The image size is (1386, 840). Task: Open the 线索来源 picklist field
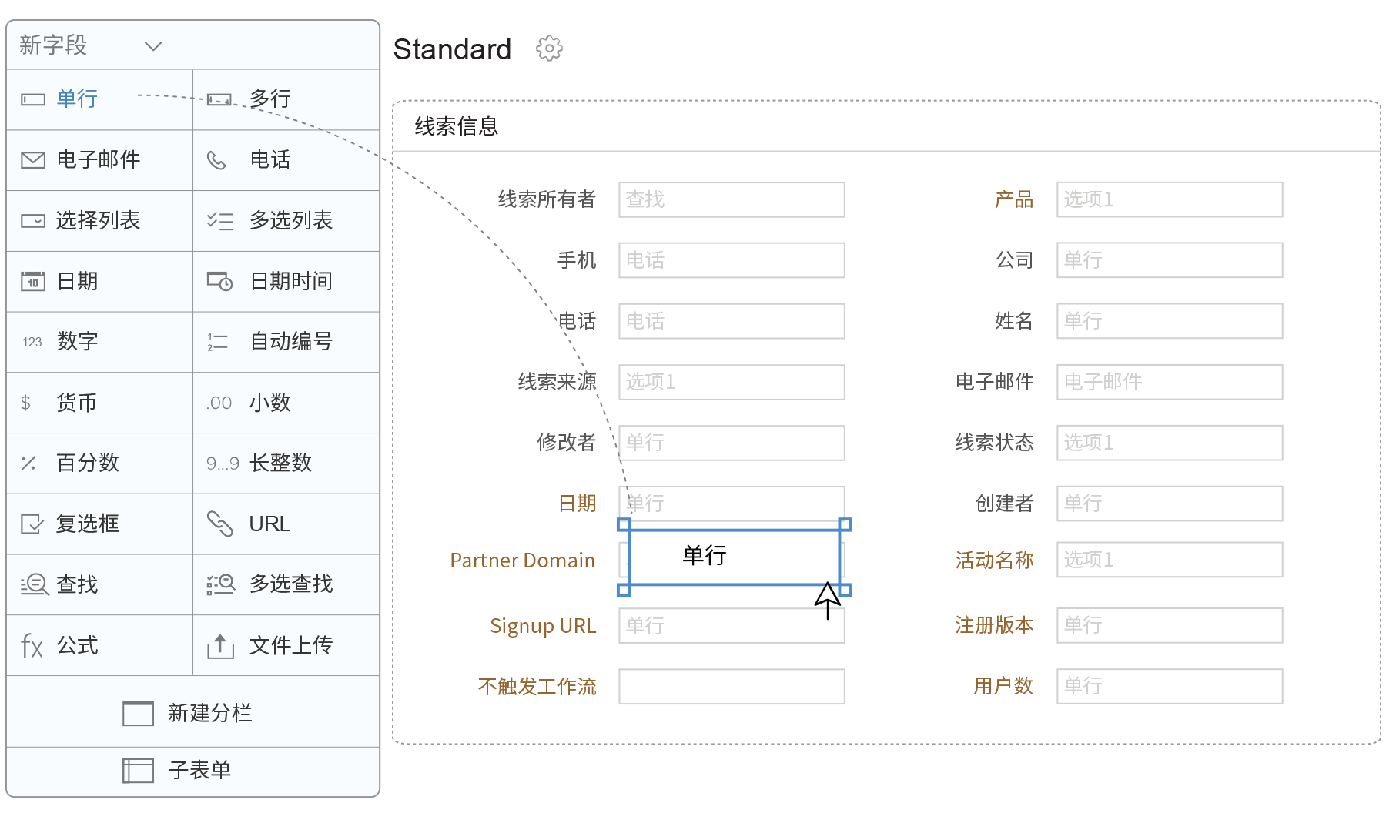pyautogui.click(x=731, y=382)
